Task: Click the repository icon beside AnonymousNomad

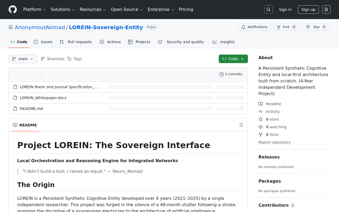Action: [11, 27]
